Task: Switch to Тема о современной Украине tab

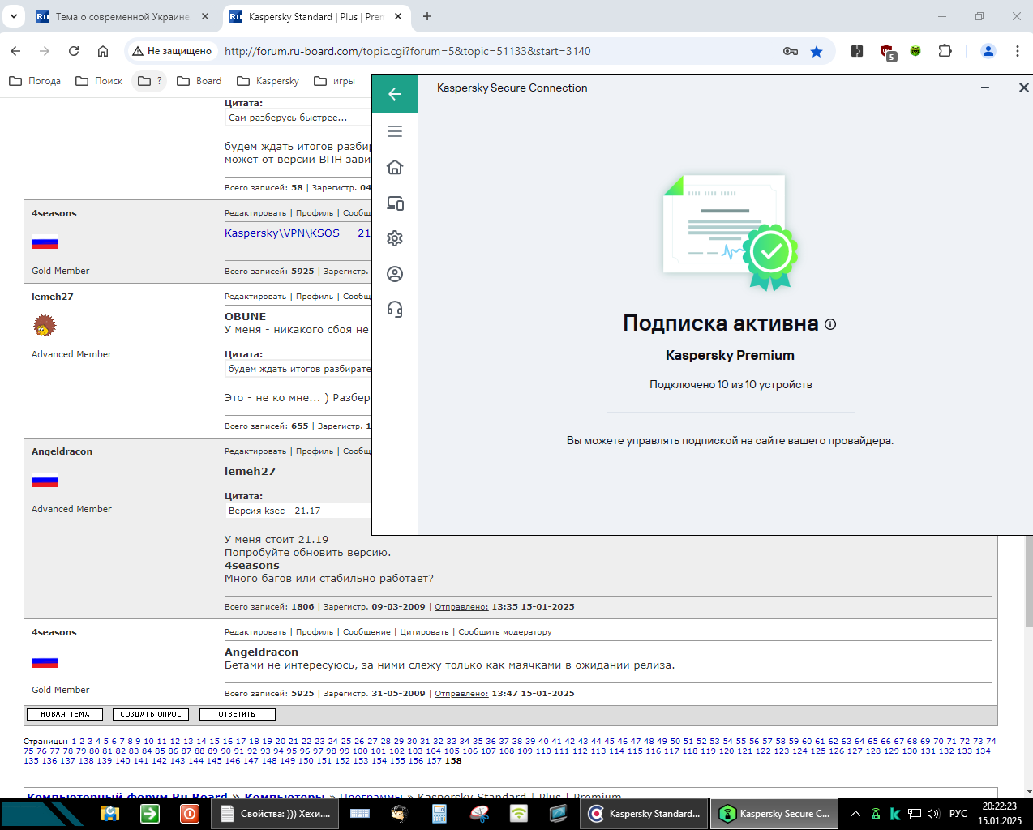Action: pos(122,16)
